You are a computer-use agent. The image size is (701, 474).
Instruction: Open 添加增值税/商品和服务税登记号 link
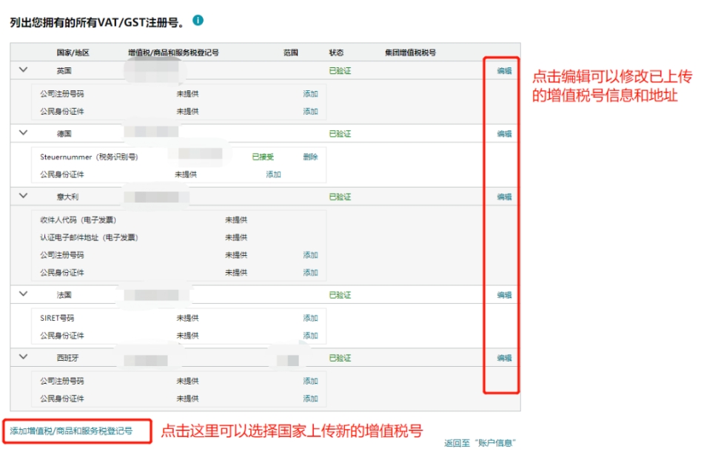(71, 431)
